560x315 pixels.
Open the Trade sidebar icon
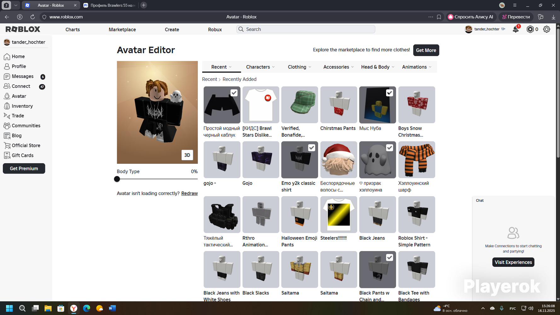pos(7,116)
